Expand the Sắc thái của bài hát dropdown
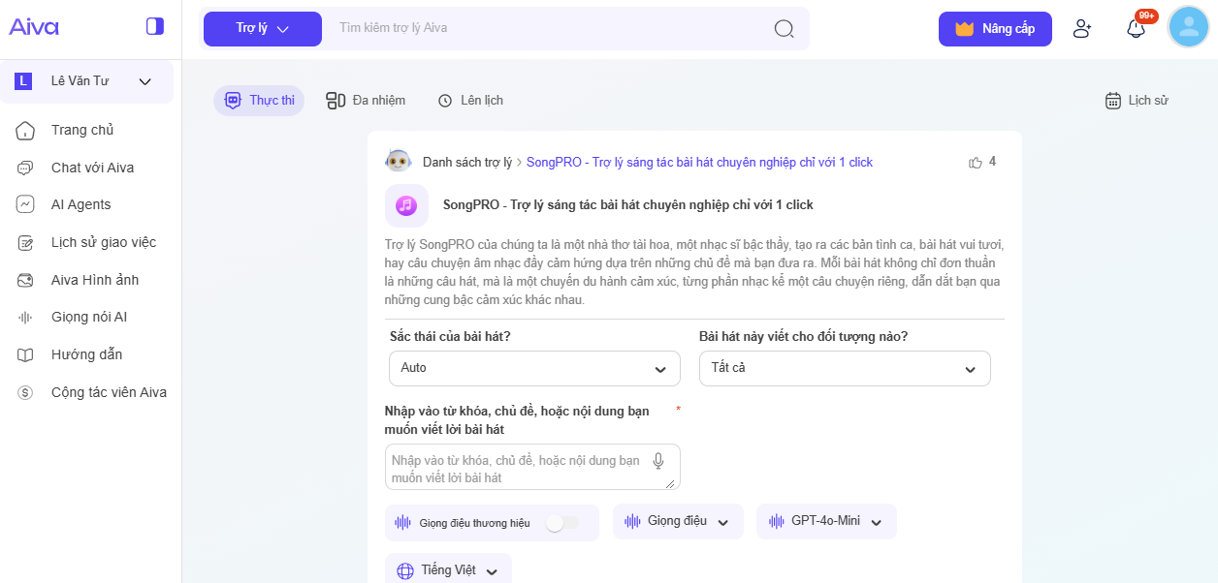 [534, 369]
